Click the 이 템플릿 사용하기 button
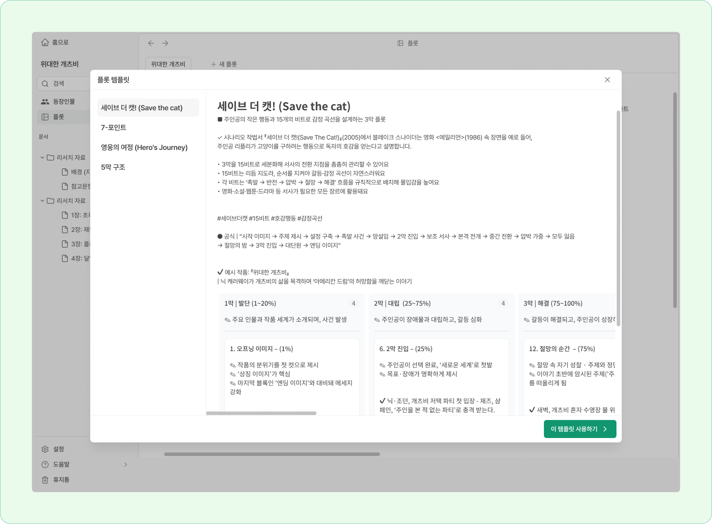Screen dimensions: 712x524 coord(580,429)
